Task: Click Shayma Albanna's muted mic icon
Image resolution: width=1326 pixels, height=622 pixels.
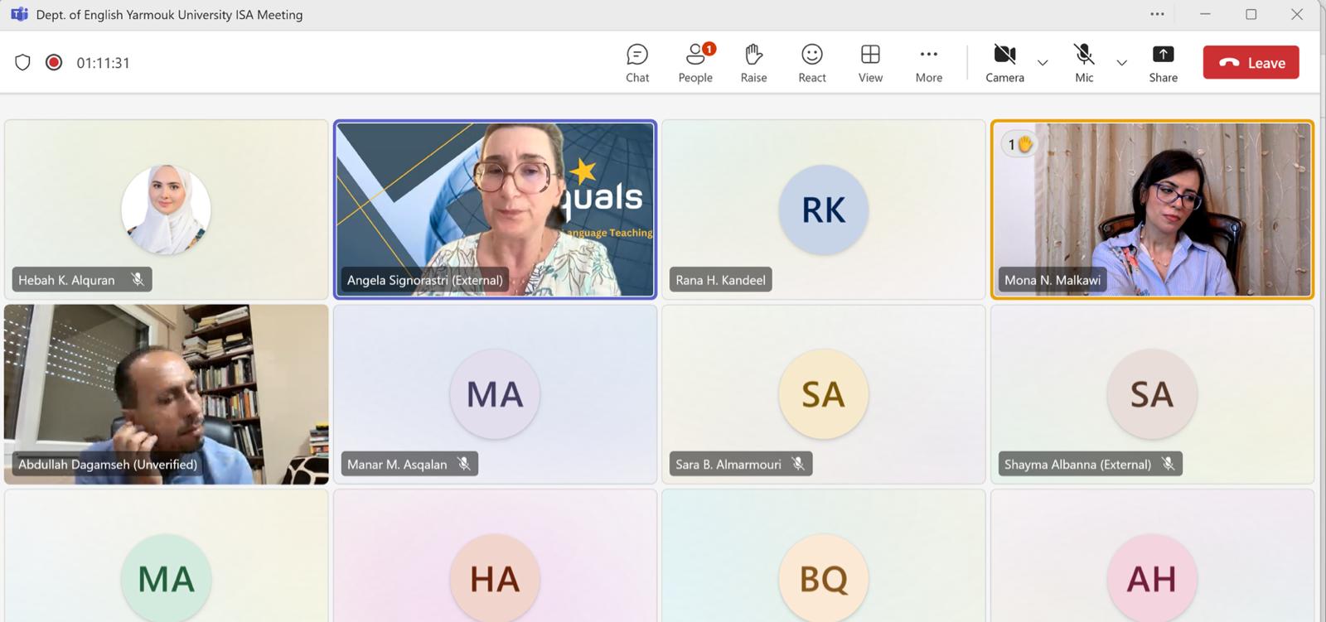Action: point(1169,464)
